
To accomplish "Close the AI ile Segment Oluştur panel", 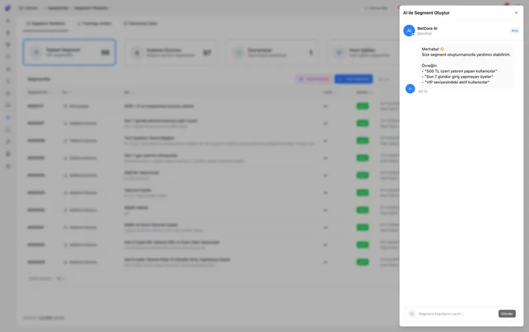I will click(x=516, y=13).
